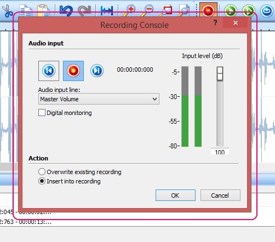Enable the Digital monitoring checkbox

[42, 113]
